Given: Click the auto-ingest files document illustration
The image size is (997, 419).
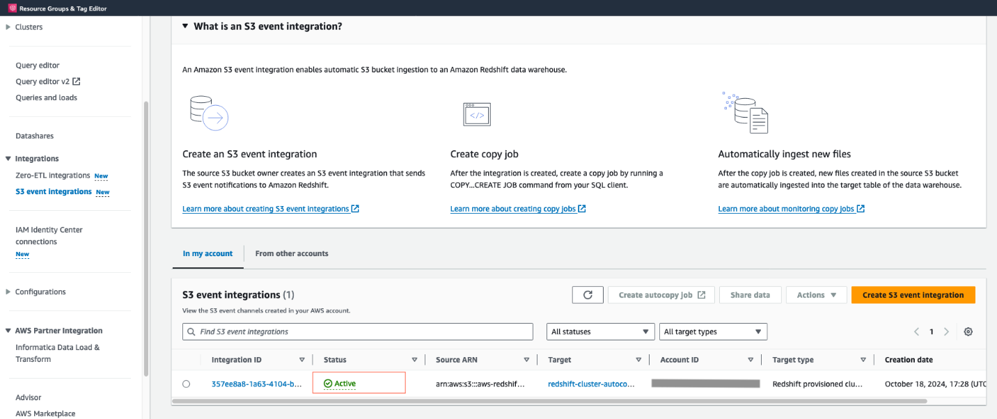Looking at the screenshot, I should point(746,112).
